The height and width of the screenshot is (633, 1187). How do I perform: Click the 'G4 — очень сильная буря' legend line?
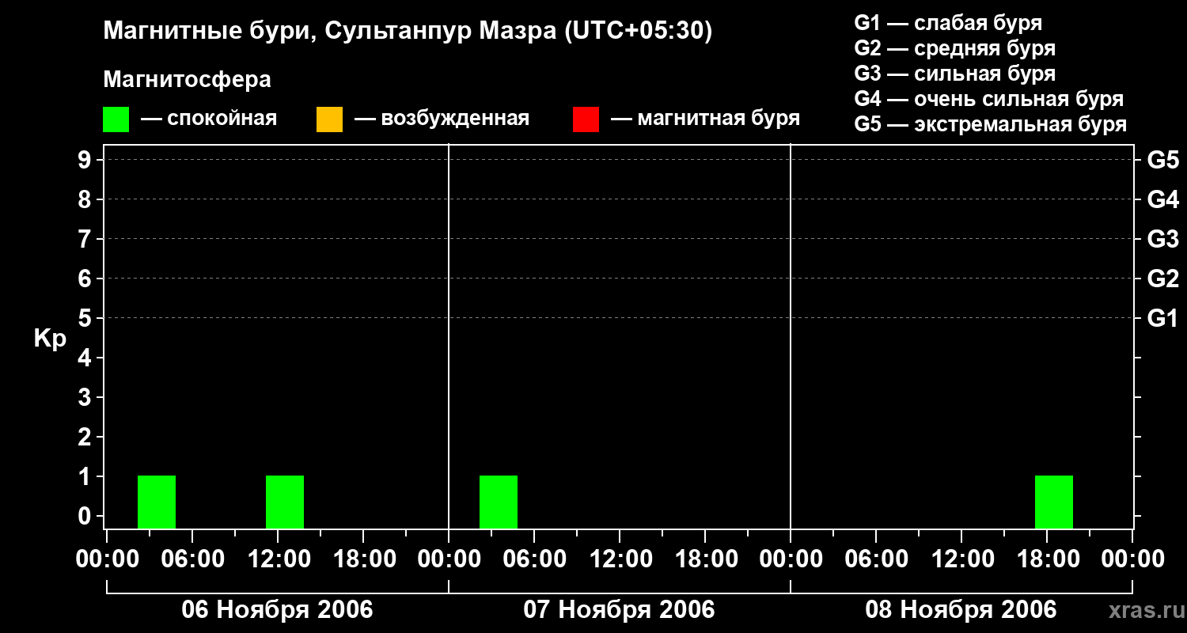coord(989,99)
